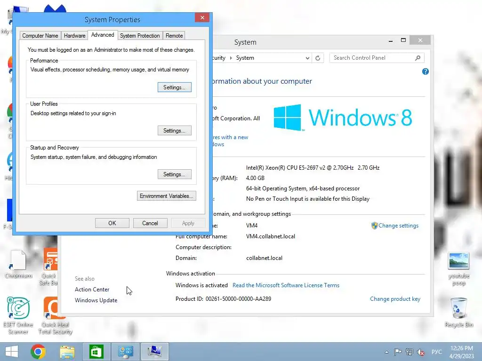
Task: Click shield icon beside Change settings
Action: coord(374,226)
